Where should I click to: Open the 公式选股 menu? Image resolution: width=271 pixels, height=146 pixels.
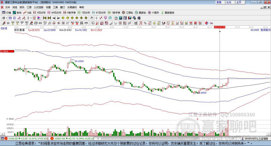click(39, 7)
